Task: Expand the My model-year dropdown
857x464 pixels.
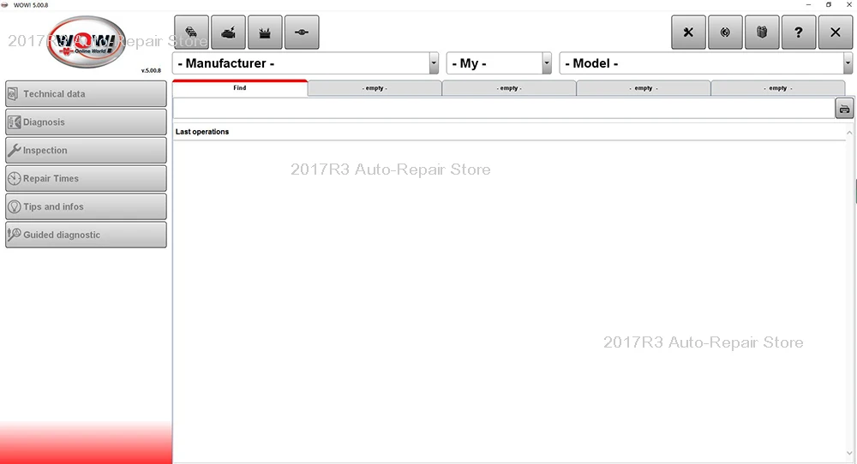Action: 547,63
